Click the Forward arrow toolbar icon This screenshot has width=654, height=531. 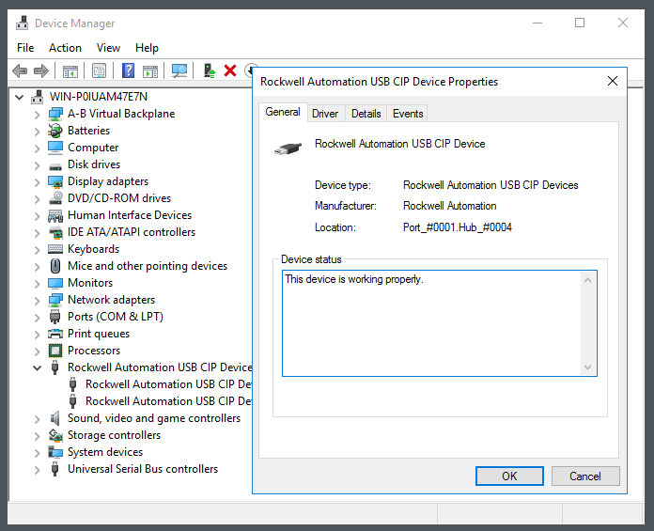click(41, 70)
